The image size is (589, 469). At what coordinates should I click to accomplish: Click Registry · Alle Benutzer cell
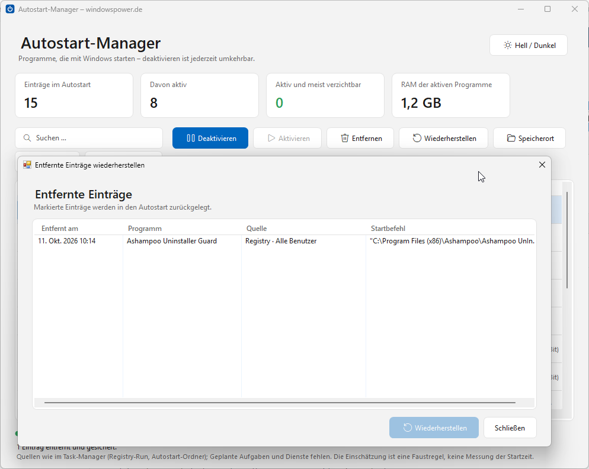tap(281, 241)
